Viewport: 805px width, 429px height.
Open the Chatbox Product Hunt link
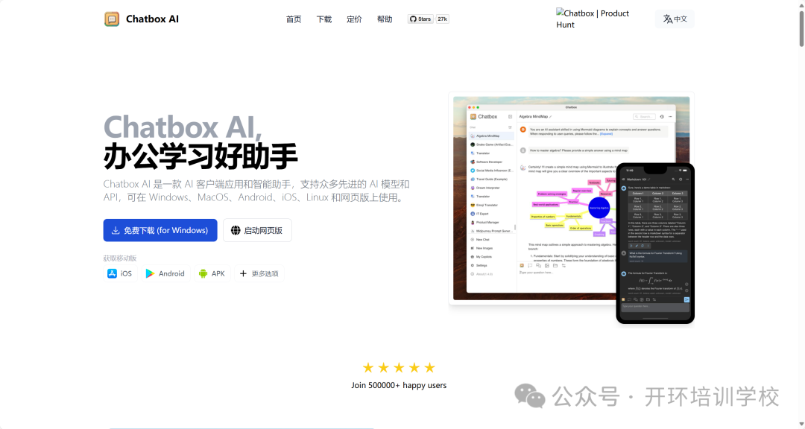point(593,19)
